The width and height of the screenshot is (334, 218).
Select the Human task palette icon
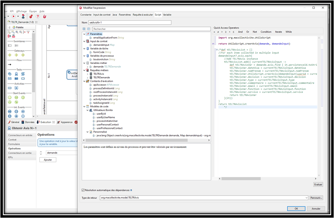coord(16,74)
